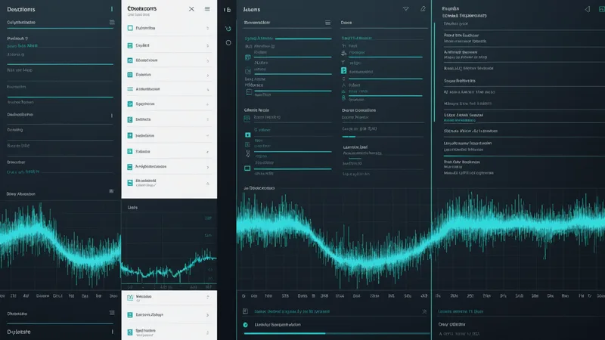Image resolution: width=605 pixels, height=340 pixels.
Task: Click the lightbulb-shaped icon in the center panel's lower left section
Action: [248, 153]
